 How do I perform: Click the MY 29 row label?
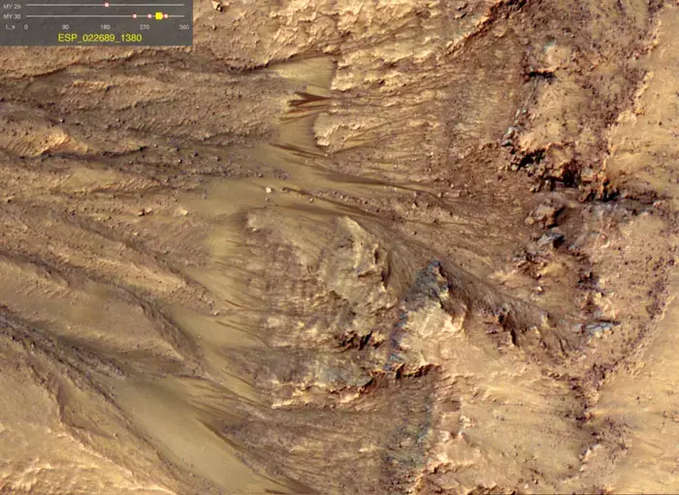(12, 5)
